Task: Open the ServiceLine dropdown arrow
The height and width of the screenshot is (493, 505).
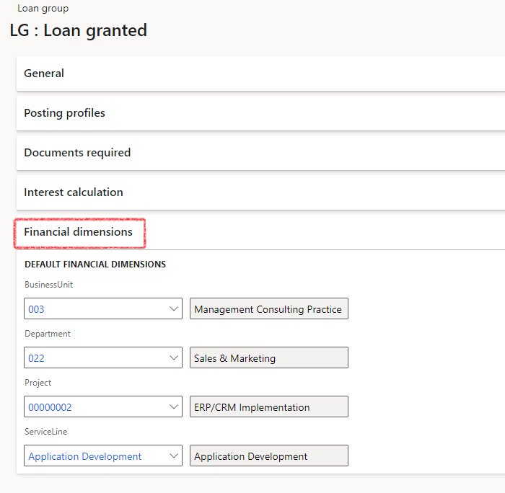Action: tap(174, 456)
